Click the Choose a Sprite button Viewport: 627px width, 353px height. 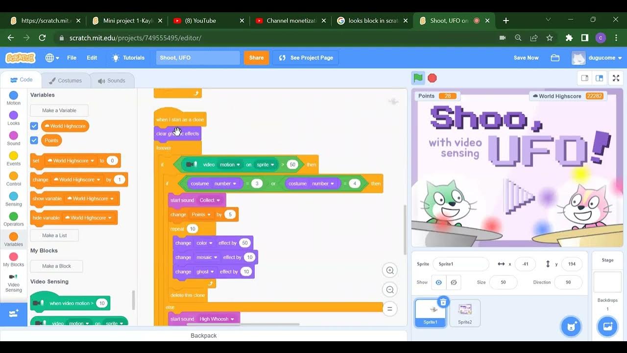point(571,327)
